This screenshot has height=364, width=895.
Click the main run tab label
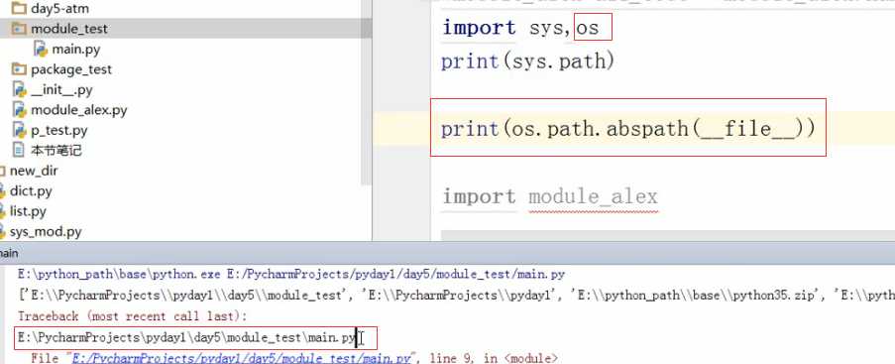[x=9, y=253]
